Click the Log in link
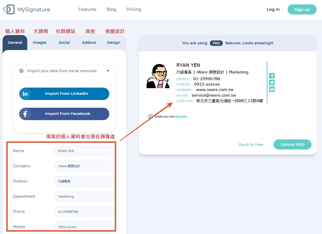This screenshot has height=234, width=322. point(273,9)
